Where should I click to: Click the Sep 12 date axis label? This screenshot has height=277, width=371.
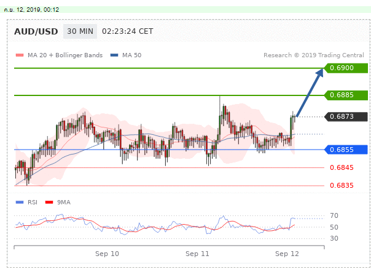287,254
